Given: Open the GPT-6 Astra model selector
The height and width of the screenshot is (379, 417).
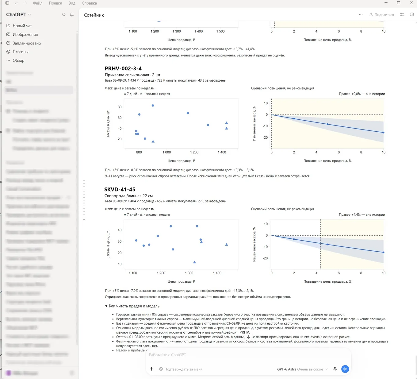Looking at the screenshot, I should (302, 369).
